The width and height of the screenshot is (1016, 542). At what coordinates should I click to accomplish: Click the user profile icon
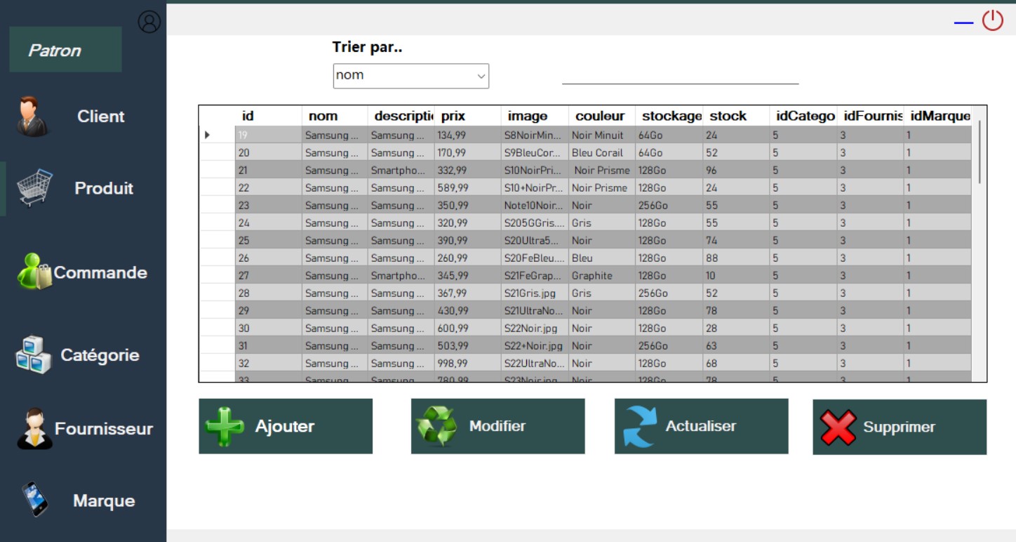[x=149, y=22]
